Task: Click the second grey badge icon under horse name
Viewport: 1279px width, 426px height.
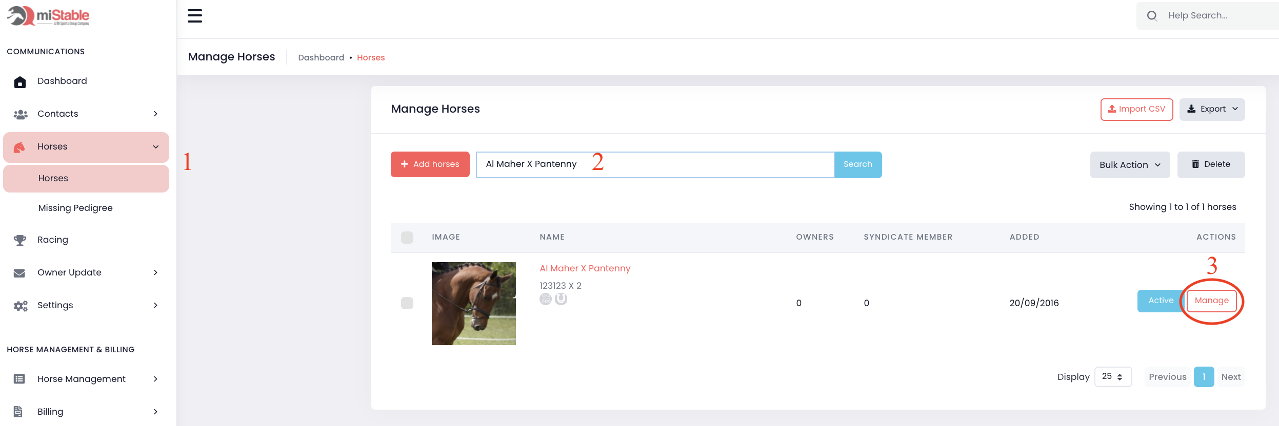Action: (x=561, y=299)
